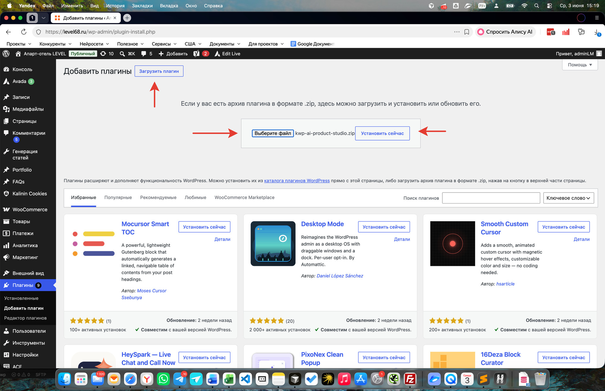
Task: Open the Ключевое слово search type dropdown
Action: (568, 198)
